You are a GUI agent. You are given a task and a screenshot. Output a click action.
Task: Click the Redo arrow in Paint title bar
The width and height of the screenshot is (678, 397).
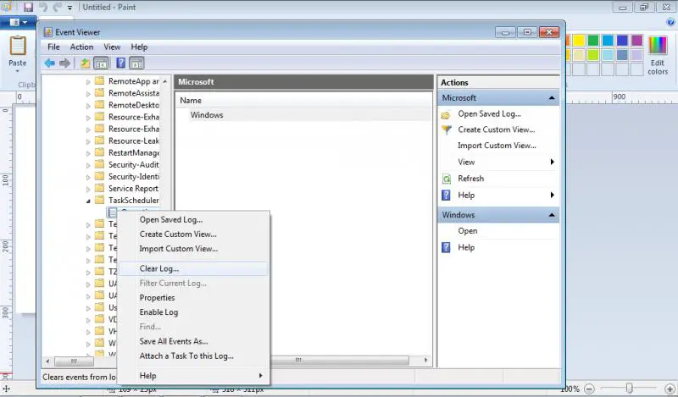pos(57,7)
